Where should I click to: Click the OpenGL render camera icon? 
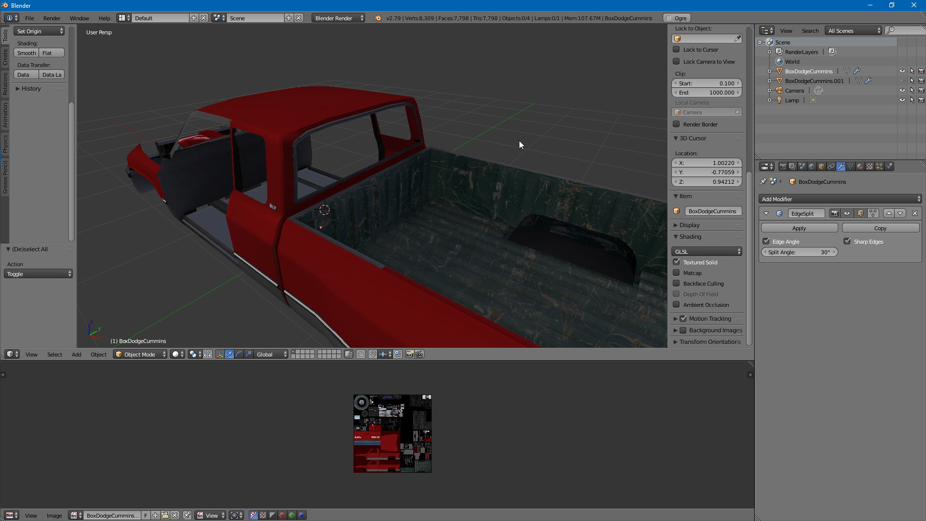409,355
